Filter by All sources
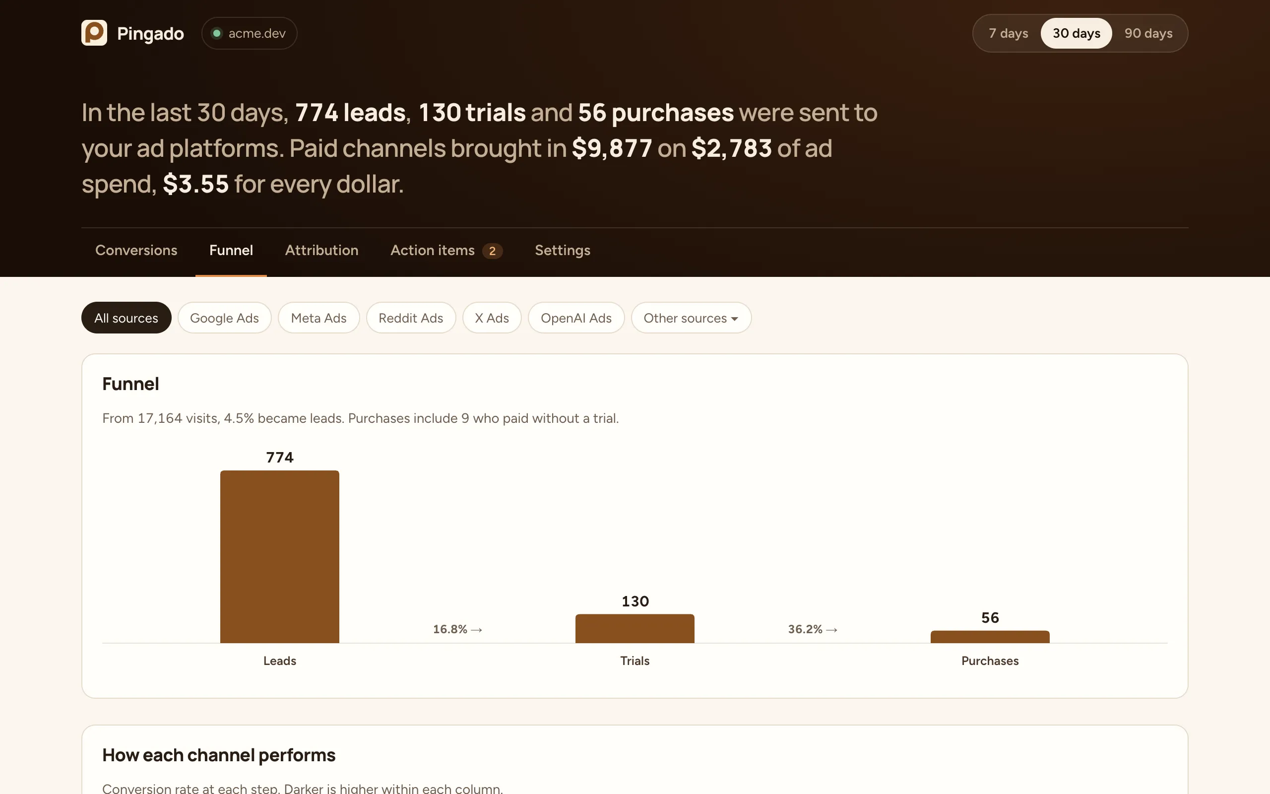The width and height of the screenshot is (1270, 794). coord(127,318)
